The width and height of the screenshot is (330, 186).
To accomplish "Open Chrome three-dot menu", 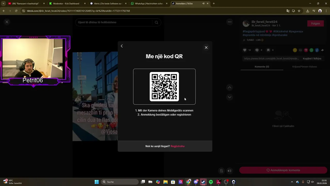I will 326,11.
